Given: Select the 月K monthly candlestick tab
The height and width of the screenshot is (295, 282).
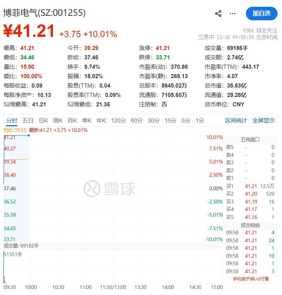Looking at the screenshot, I should pyautogui.click(x=72, y=121).
